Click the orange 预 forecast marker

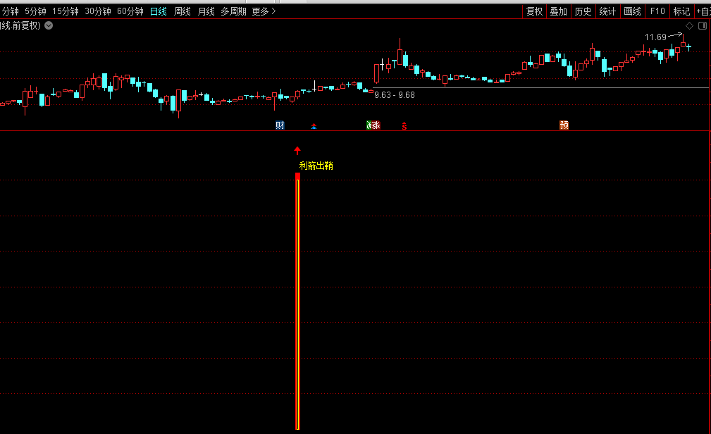564,125
